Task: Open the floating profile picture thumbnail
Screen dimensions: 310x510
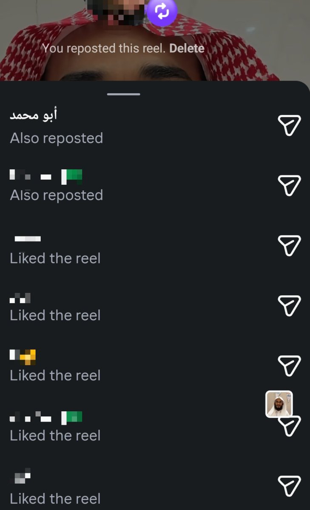Action: 279,404
